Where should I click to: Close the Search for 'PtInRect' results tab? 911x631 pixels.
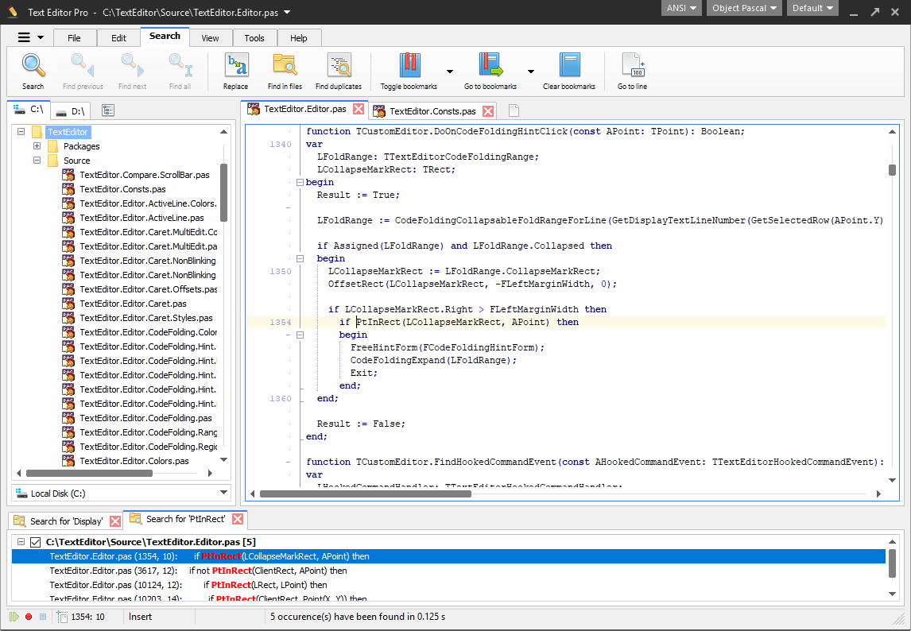pos(237,519)
